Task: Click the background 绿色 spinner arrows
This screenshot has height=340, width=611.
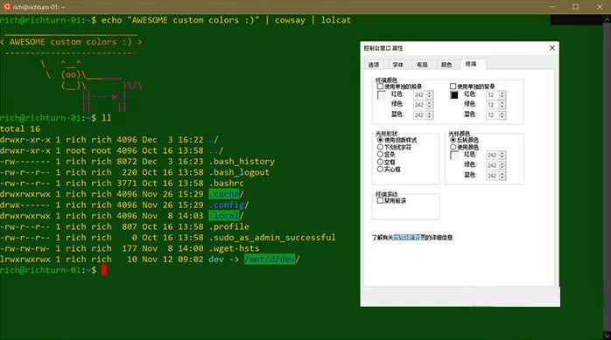Action: [502, 105]
